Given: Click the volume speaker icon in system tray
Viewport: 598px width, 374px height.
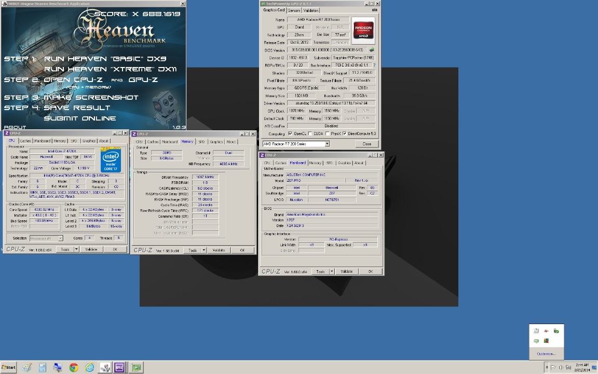Looking at the screenshot, I should 561,367.
